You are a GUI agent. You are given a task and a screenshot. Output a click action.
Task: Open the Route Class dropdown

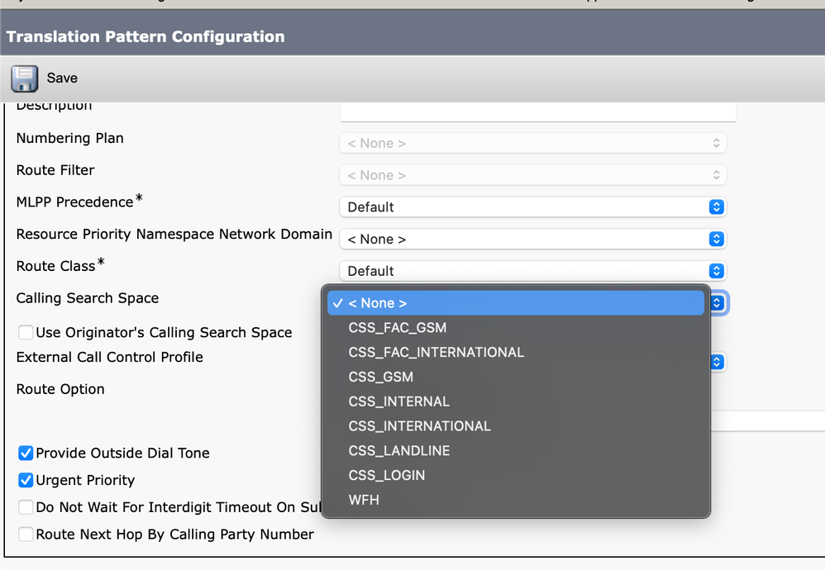pyautogui.click(x=533, y=271)
